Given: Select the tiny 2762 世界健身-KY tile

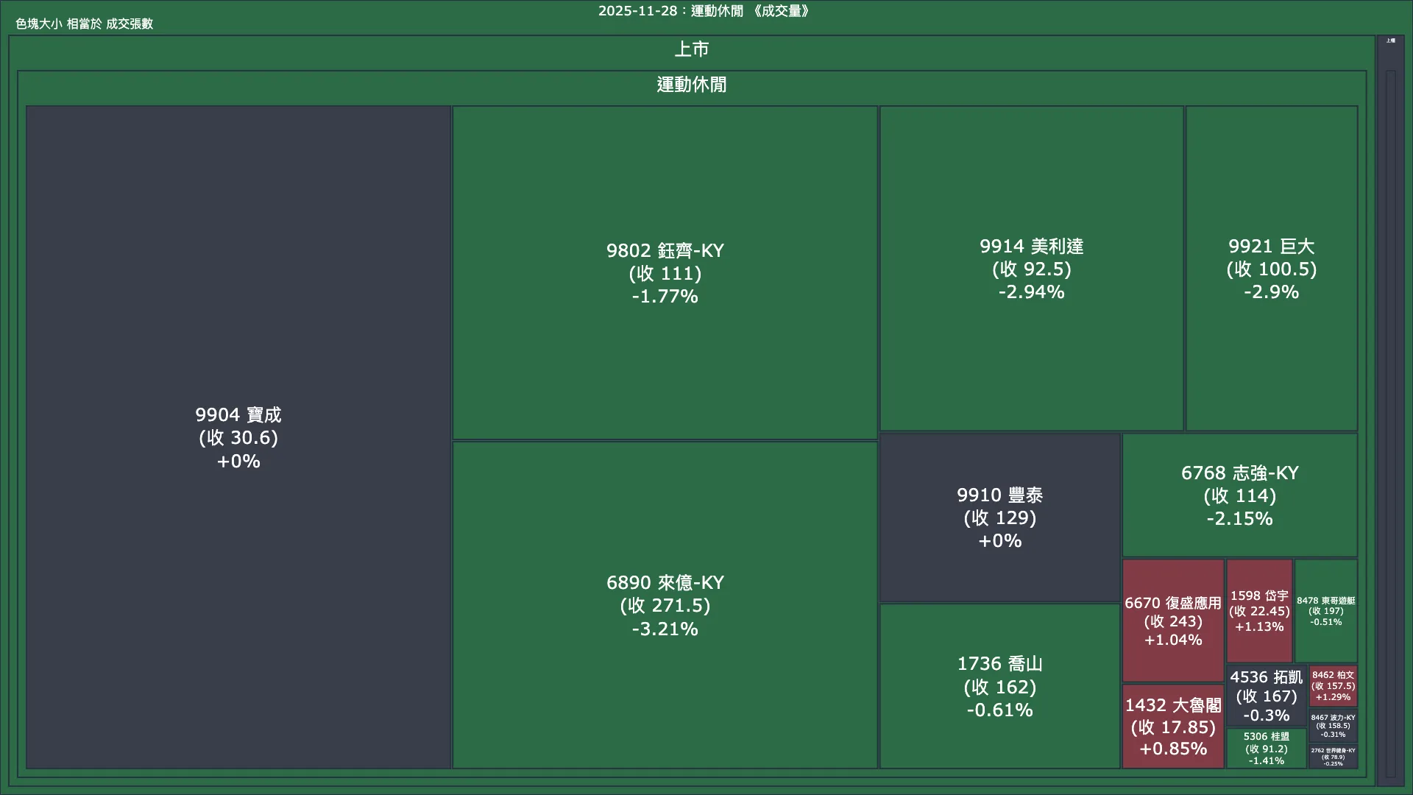Looking at the screenshot, I should [x=1333, y=756].
